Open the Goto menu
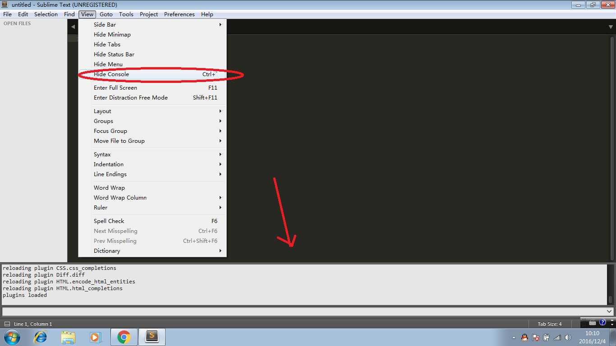 point(106,14)
